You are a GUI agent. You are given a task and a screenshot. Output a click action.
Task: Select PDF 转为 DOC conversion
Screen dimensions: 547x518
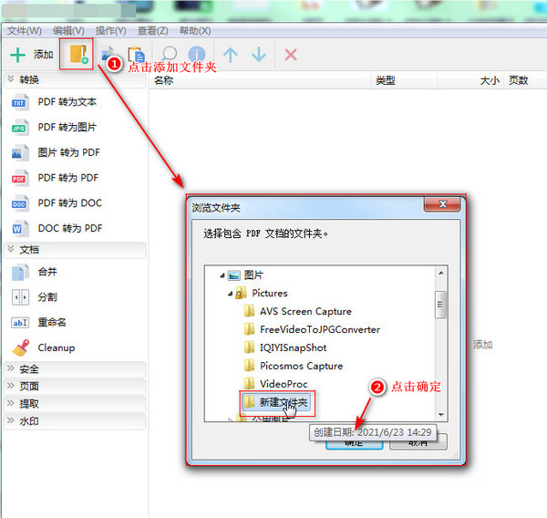(57, 202)
